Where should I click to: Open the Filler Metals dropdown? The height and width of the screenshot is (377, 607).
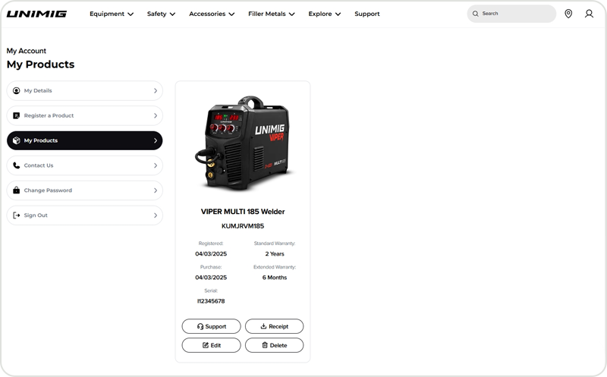pyautogui.click(x=271, y=14)
